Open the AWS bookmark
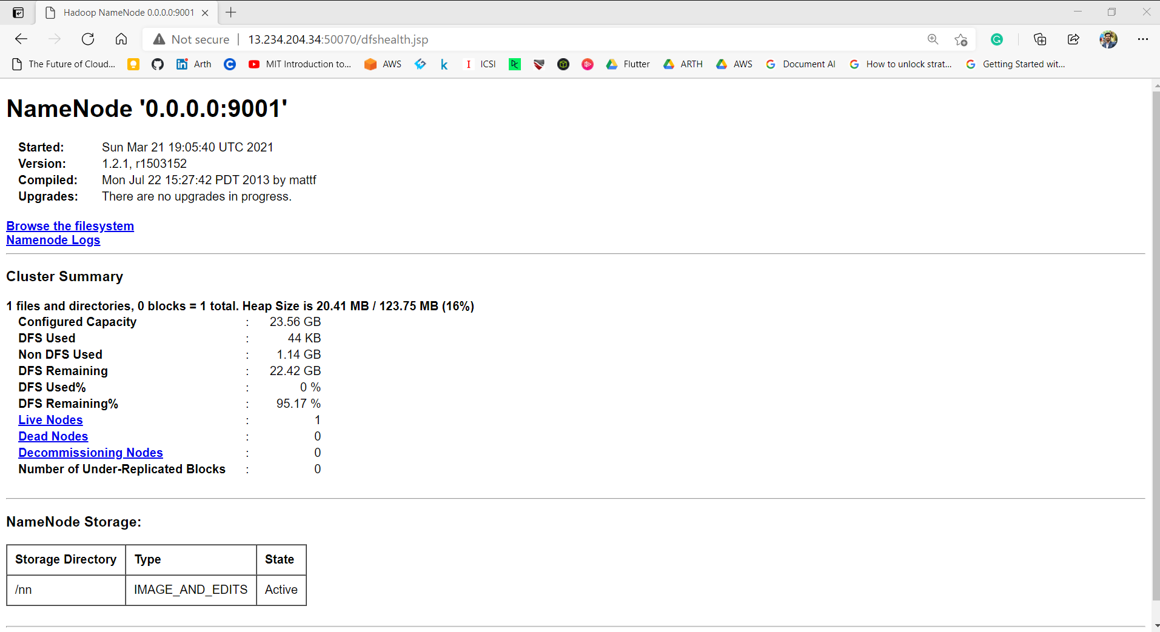This screenshot has width=1160, height=632. (x=382, y=64)
